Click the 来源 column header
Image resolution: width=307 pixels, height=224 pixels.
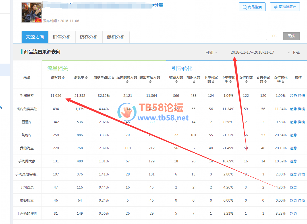(27, 78)
